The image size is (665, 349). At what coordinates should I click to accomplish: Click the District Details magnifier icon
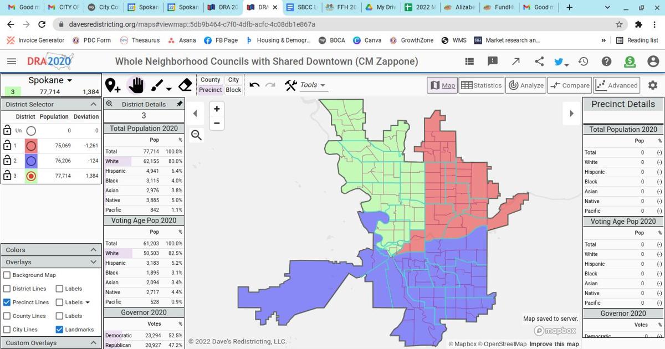point(109,104)
